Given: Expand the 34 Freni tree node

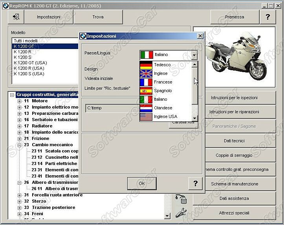Looking at the screenshot, I should click(x=20, y=214).
